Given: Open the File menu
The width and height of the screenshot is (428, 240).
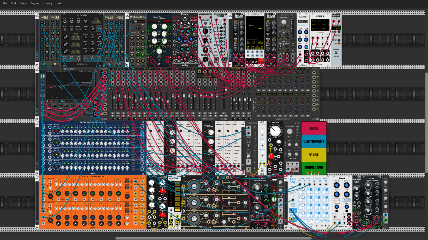Looking at the screenshot, I should 5,3.
